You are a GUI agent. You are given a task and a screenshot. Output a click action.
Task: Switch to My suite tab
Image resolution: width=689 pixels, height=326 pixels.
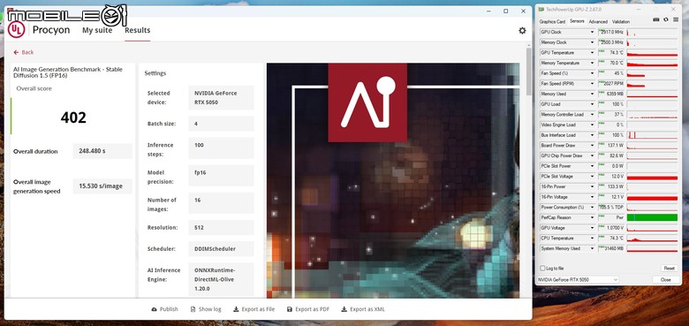(x=97, y=30)
